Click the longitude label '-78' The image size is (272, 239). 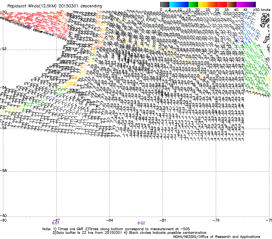216,220
